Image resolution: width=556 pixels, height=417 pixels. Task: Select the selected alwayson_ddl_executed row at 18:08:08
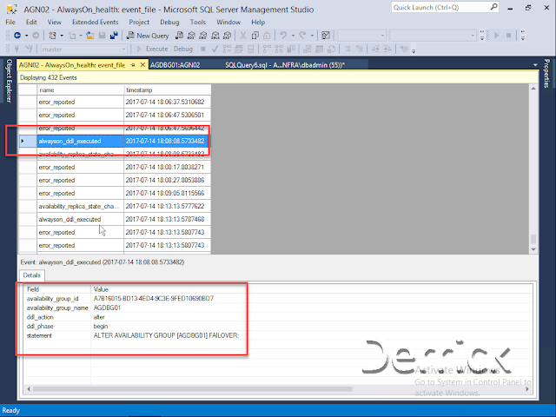point(115,141)
